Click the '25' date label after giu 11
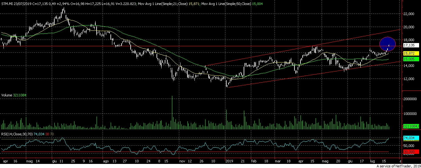The height and width of the screenshot is (168, 421). point(73,161)
